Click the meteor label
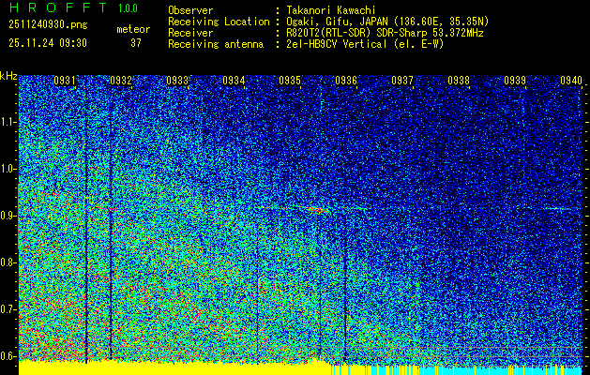This screenshot has height=375, width=590. [x=133, y=29]
